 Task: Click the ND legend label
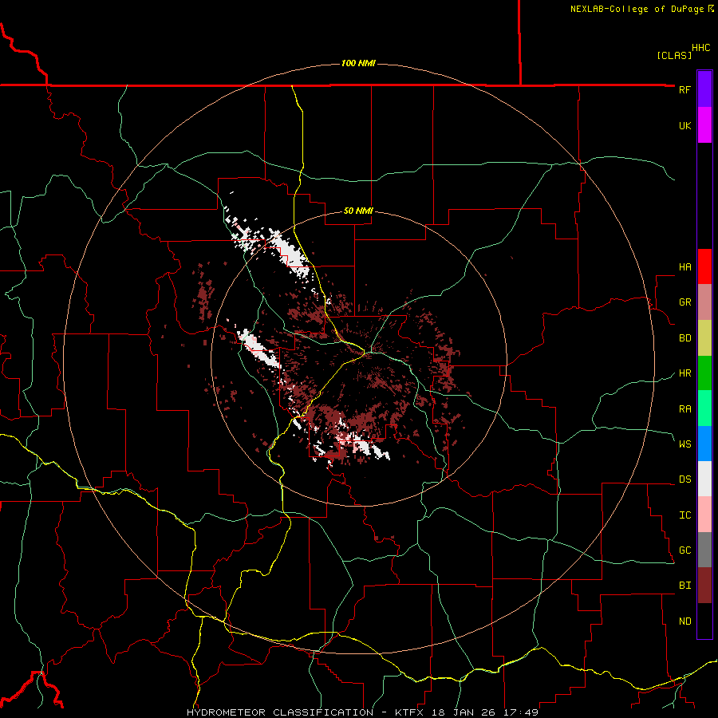684,621
